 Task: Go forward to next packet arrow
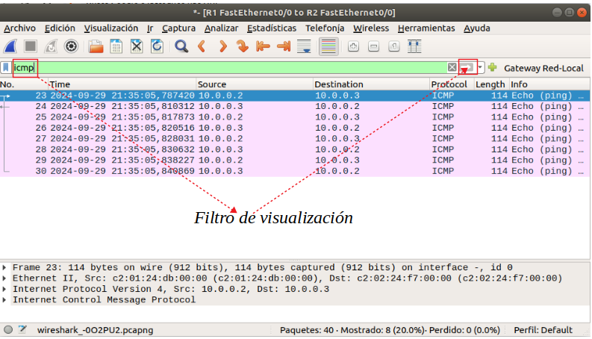pos(222,46)
